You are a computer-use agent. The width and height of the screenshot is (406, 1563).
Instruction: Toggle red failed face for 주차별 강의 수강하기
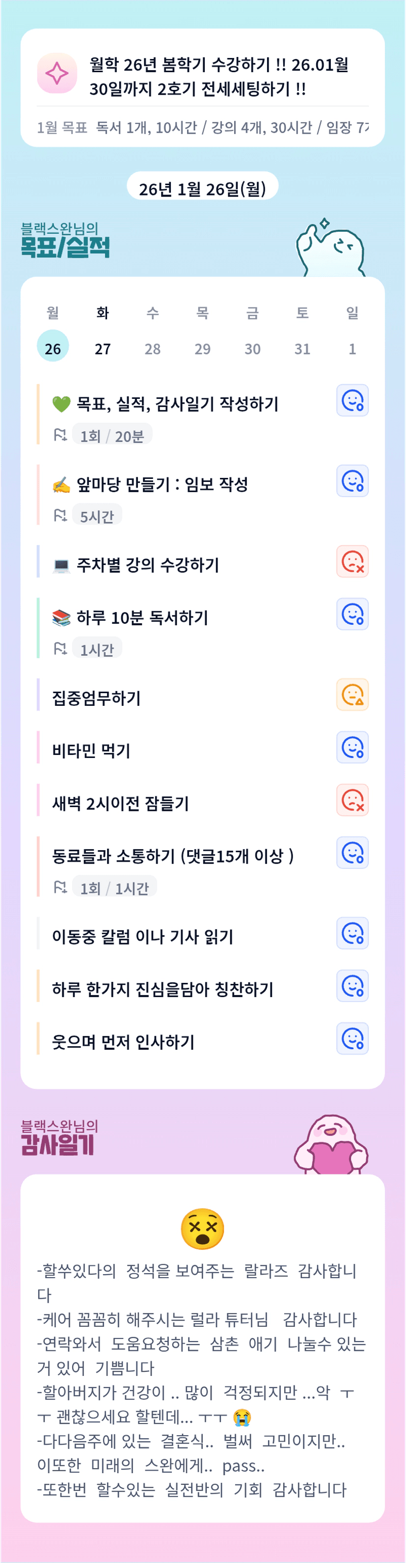(352, 561)
